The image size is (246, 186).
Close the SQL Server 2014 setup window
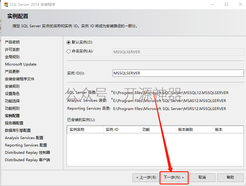click(240, 4)
